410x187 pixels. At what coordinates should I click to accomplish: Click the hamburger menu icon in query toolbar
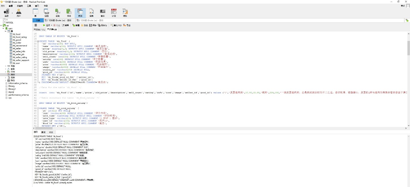pos(36,25)
